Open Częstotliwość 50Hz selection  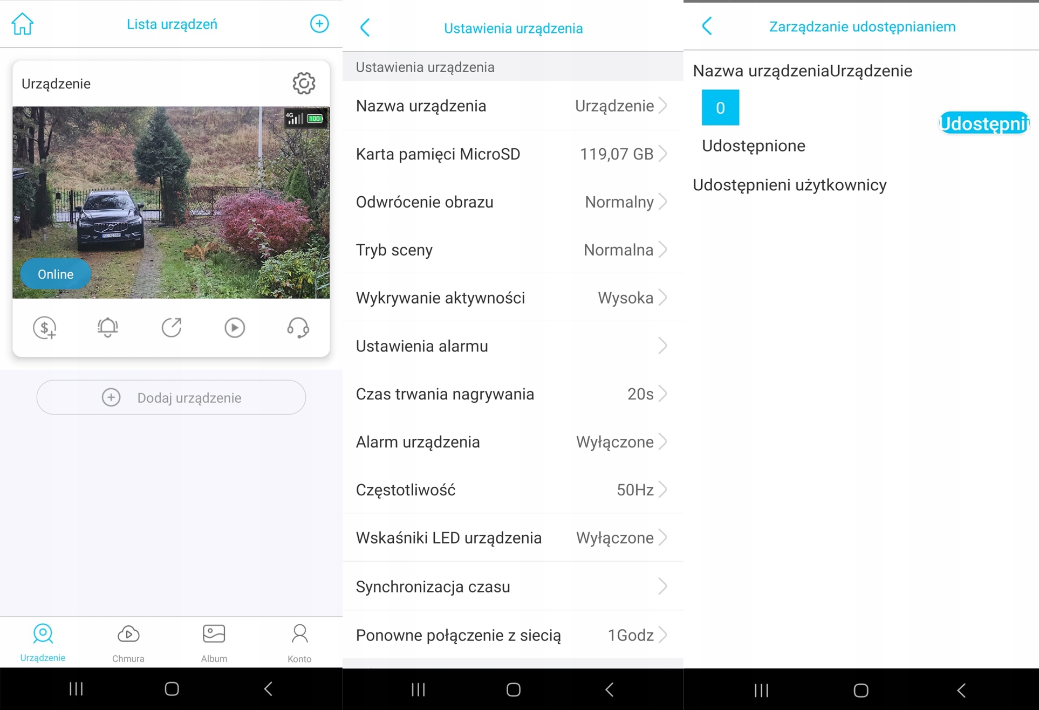tap(512, 490)
